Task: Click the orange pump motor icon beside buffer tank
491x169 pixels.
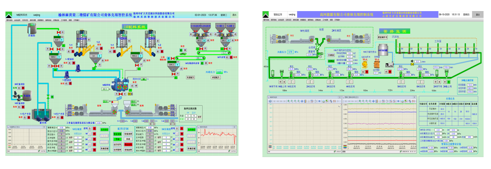Action: (x=376, y=64)
